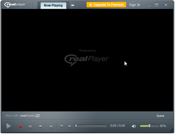Open the Sign In link

pos(135,5)
